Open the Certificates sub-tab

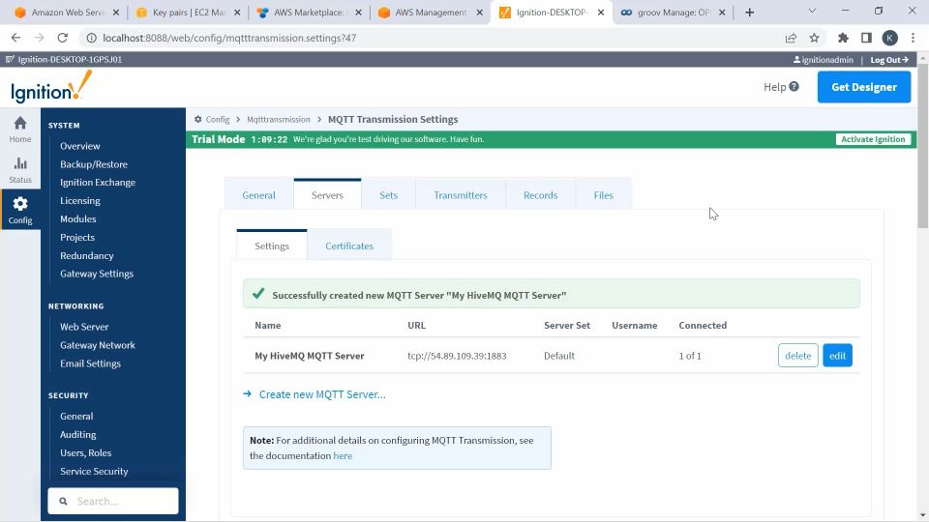coord(349,246)
